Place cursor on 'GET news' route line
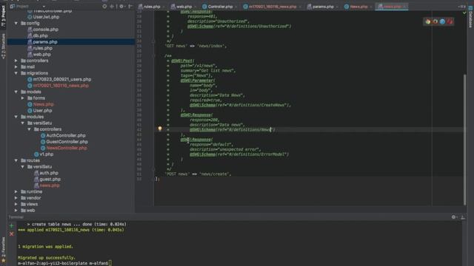This screenshot has height=266, width=474. (196, 46)
